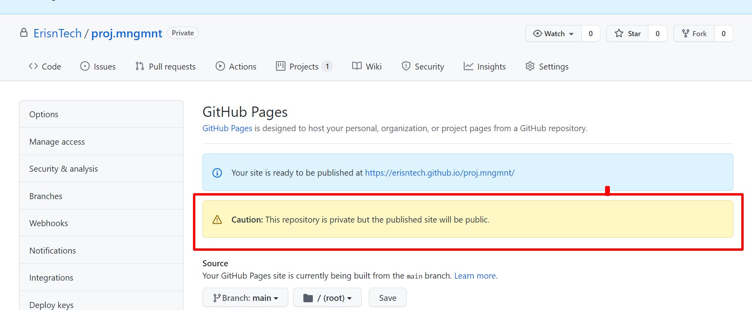Click the Pull requests icon
The image size is (752, 310).
pos(140,66)
